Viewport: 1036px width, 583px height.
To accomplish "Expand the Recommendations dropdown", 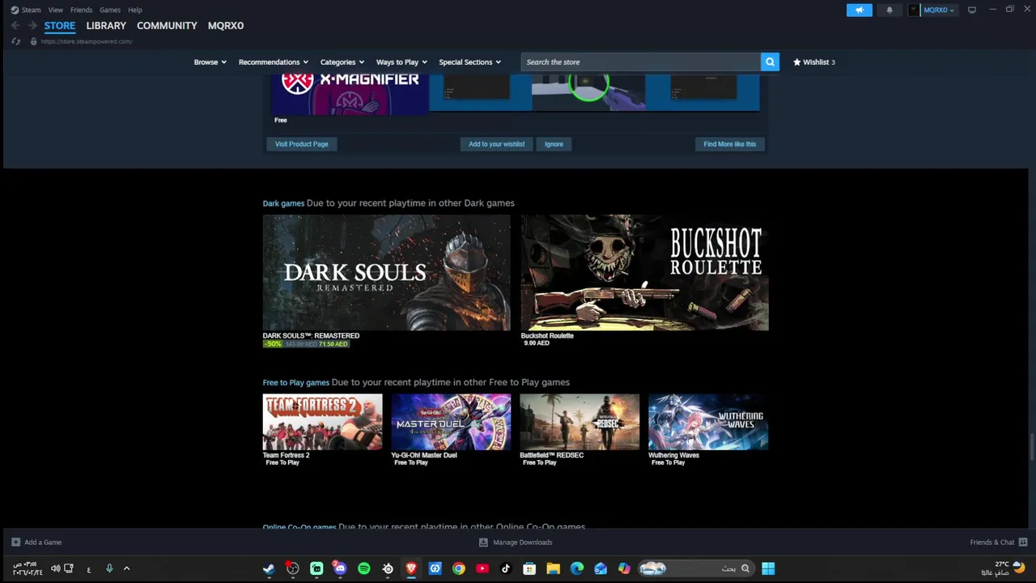I will [274, 62].
